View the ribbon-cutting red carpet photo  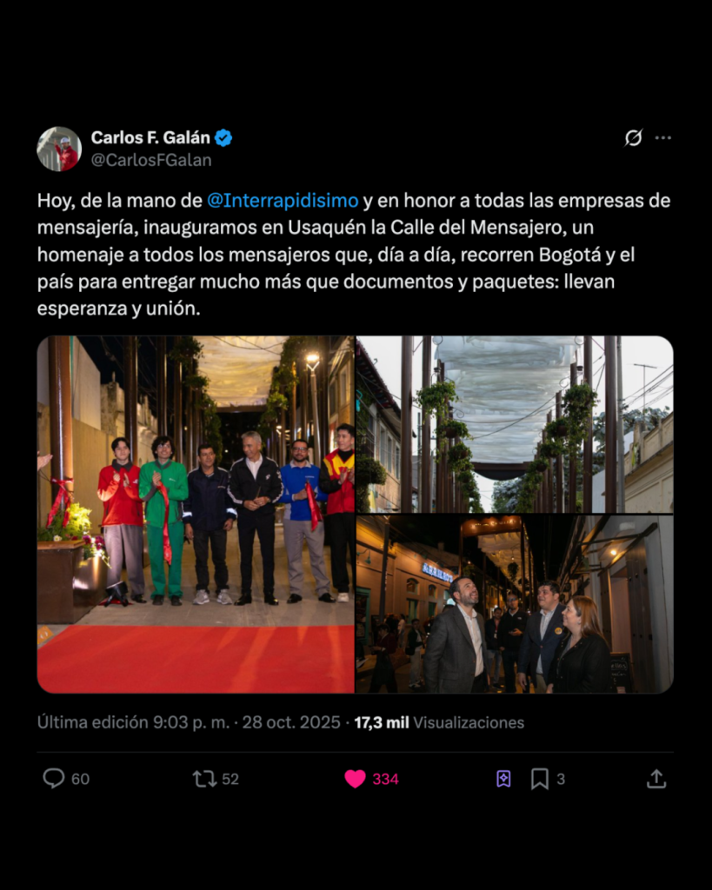click(196, 515)
